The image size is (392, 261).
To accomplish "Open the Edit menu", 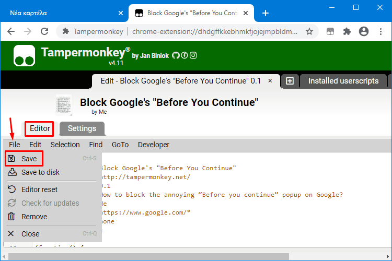I will (35, 145).
